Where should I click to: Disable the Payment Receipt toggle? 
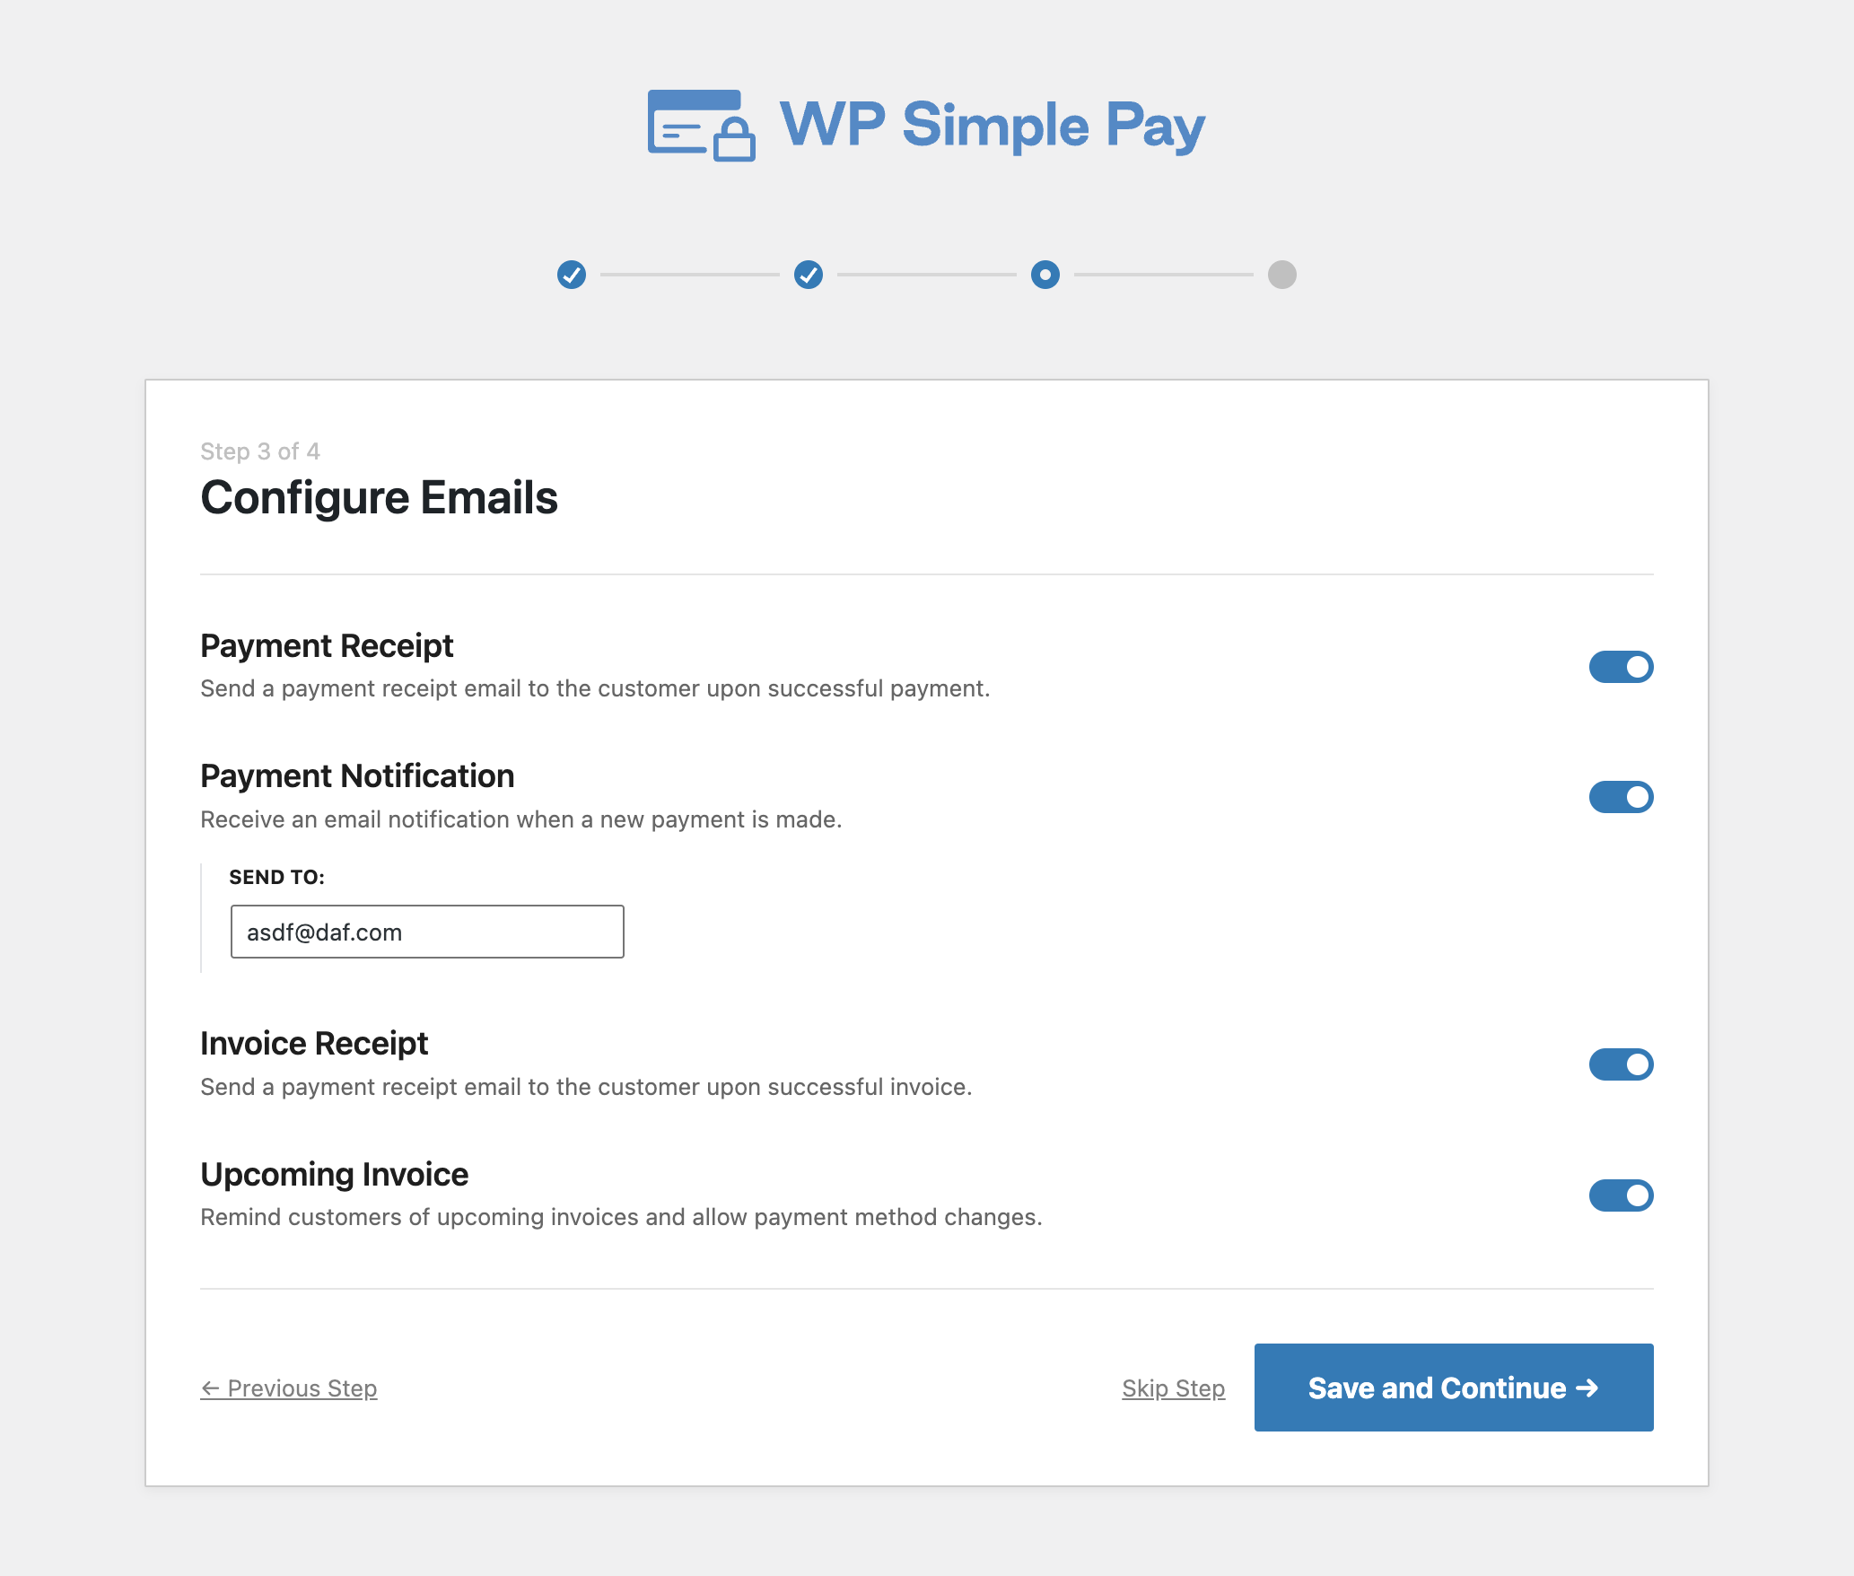pos(1620,667)
